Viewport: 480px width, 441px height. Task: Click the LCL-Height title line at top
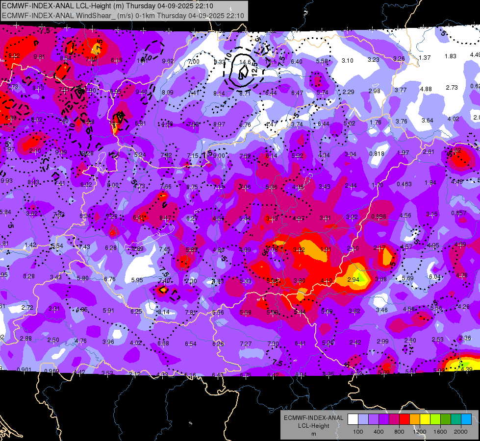(107, 5)
